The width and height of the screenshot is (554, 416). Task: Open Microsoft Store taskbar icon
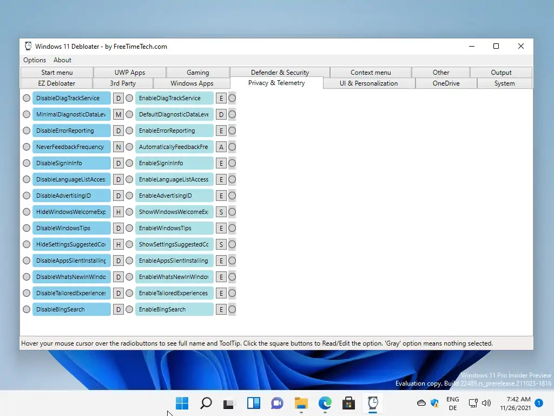pyautogui.click(x=348, y=403)
